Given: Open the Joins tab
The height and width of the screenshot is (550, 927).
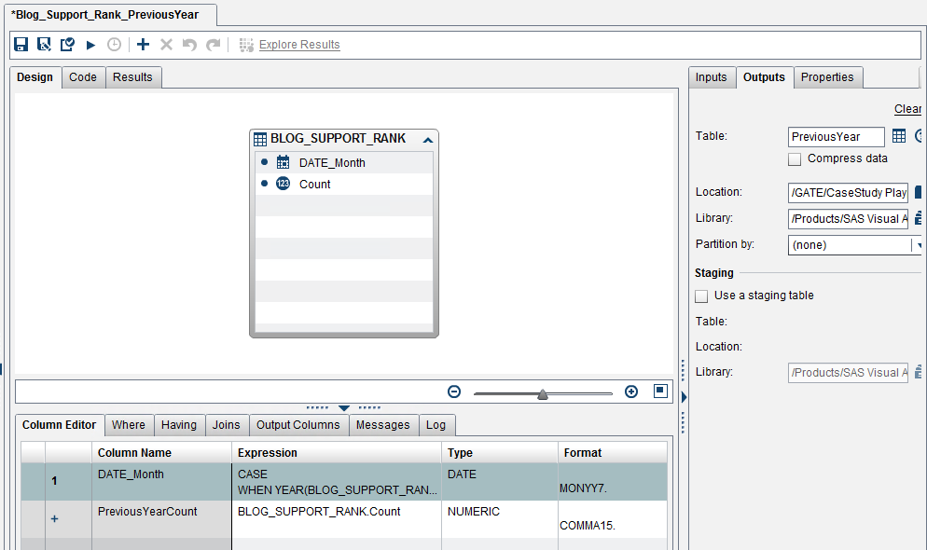Looking at the screenshot, I should 227,425.
